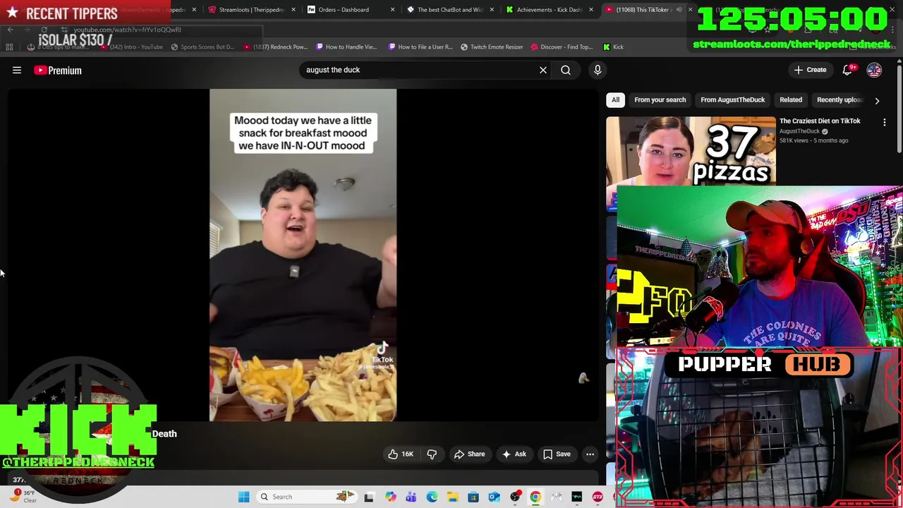This screenshot has width=903, height=508.
Task: Open options menu for Craziest Diet video
Action: [x=885, y=123]
